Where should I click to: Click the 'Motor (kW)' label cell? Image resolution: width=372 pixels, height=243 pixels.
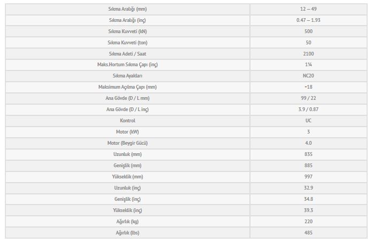point(127,132)
